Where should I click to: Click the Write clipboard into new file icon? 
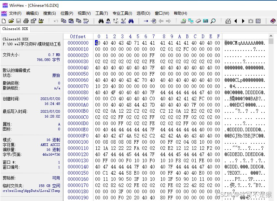click(x=78, y=21)
